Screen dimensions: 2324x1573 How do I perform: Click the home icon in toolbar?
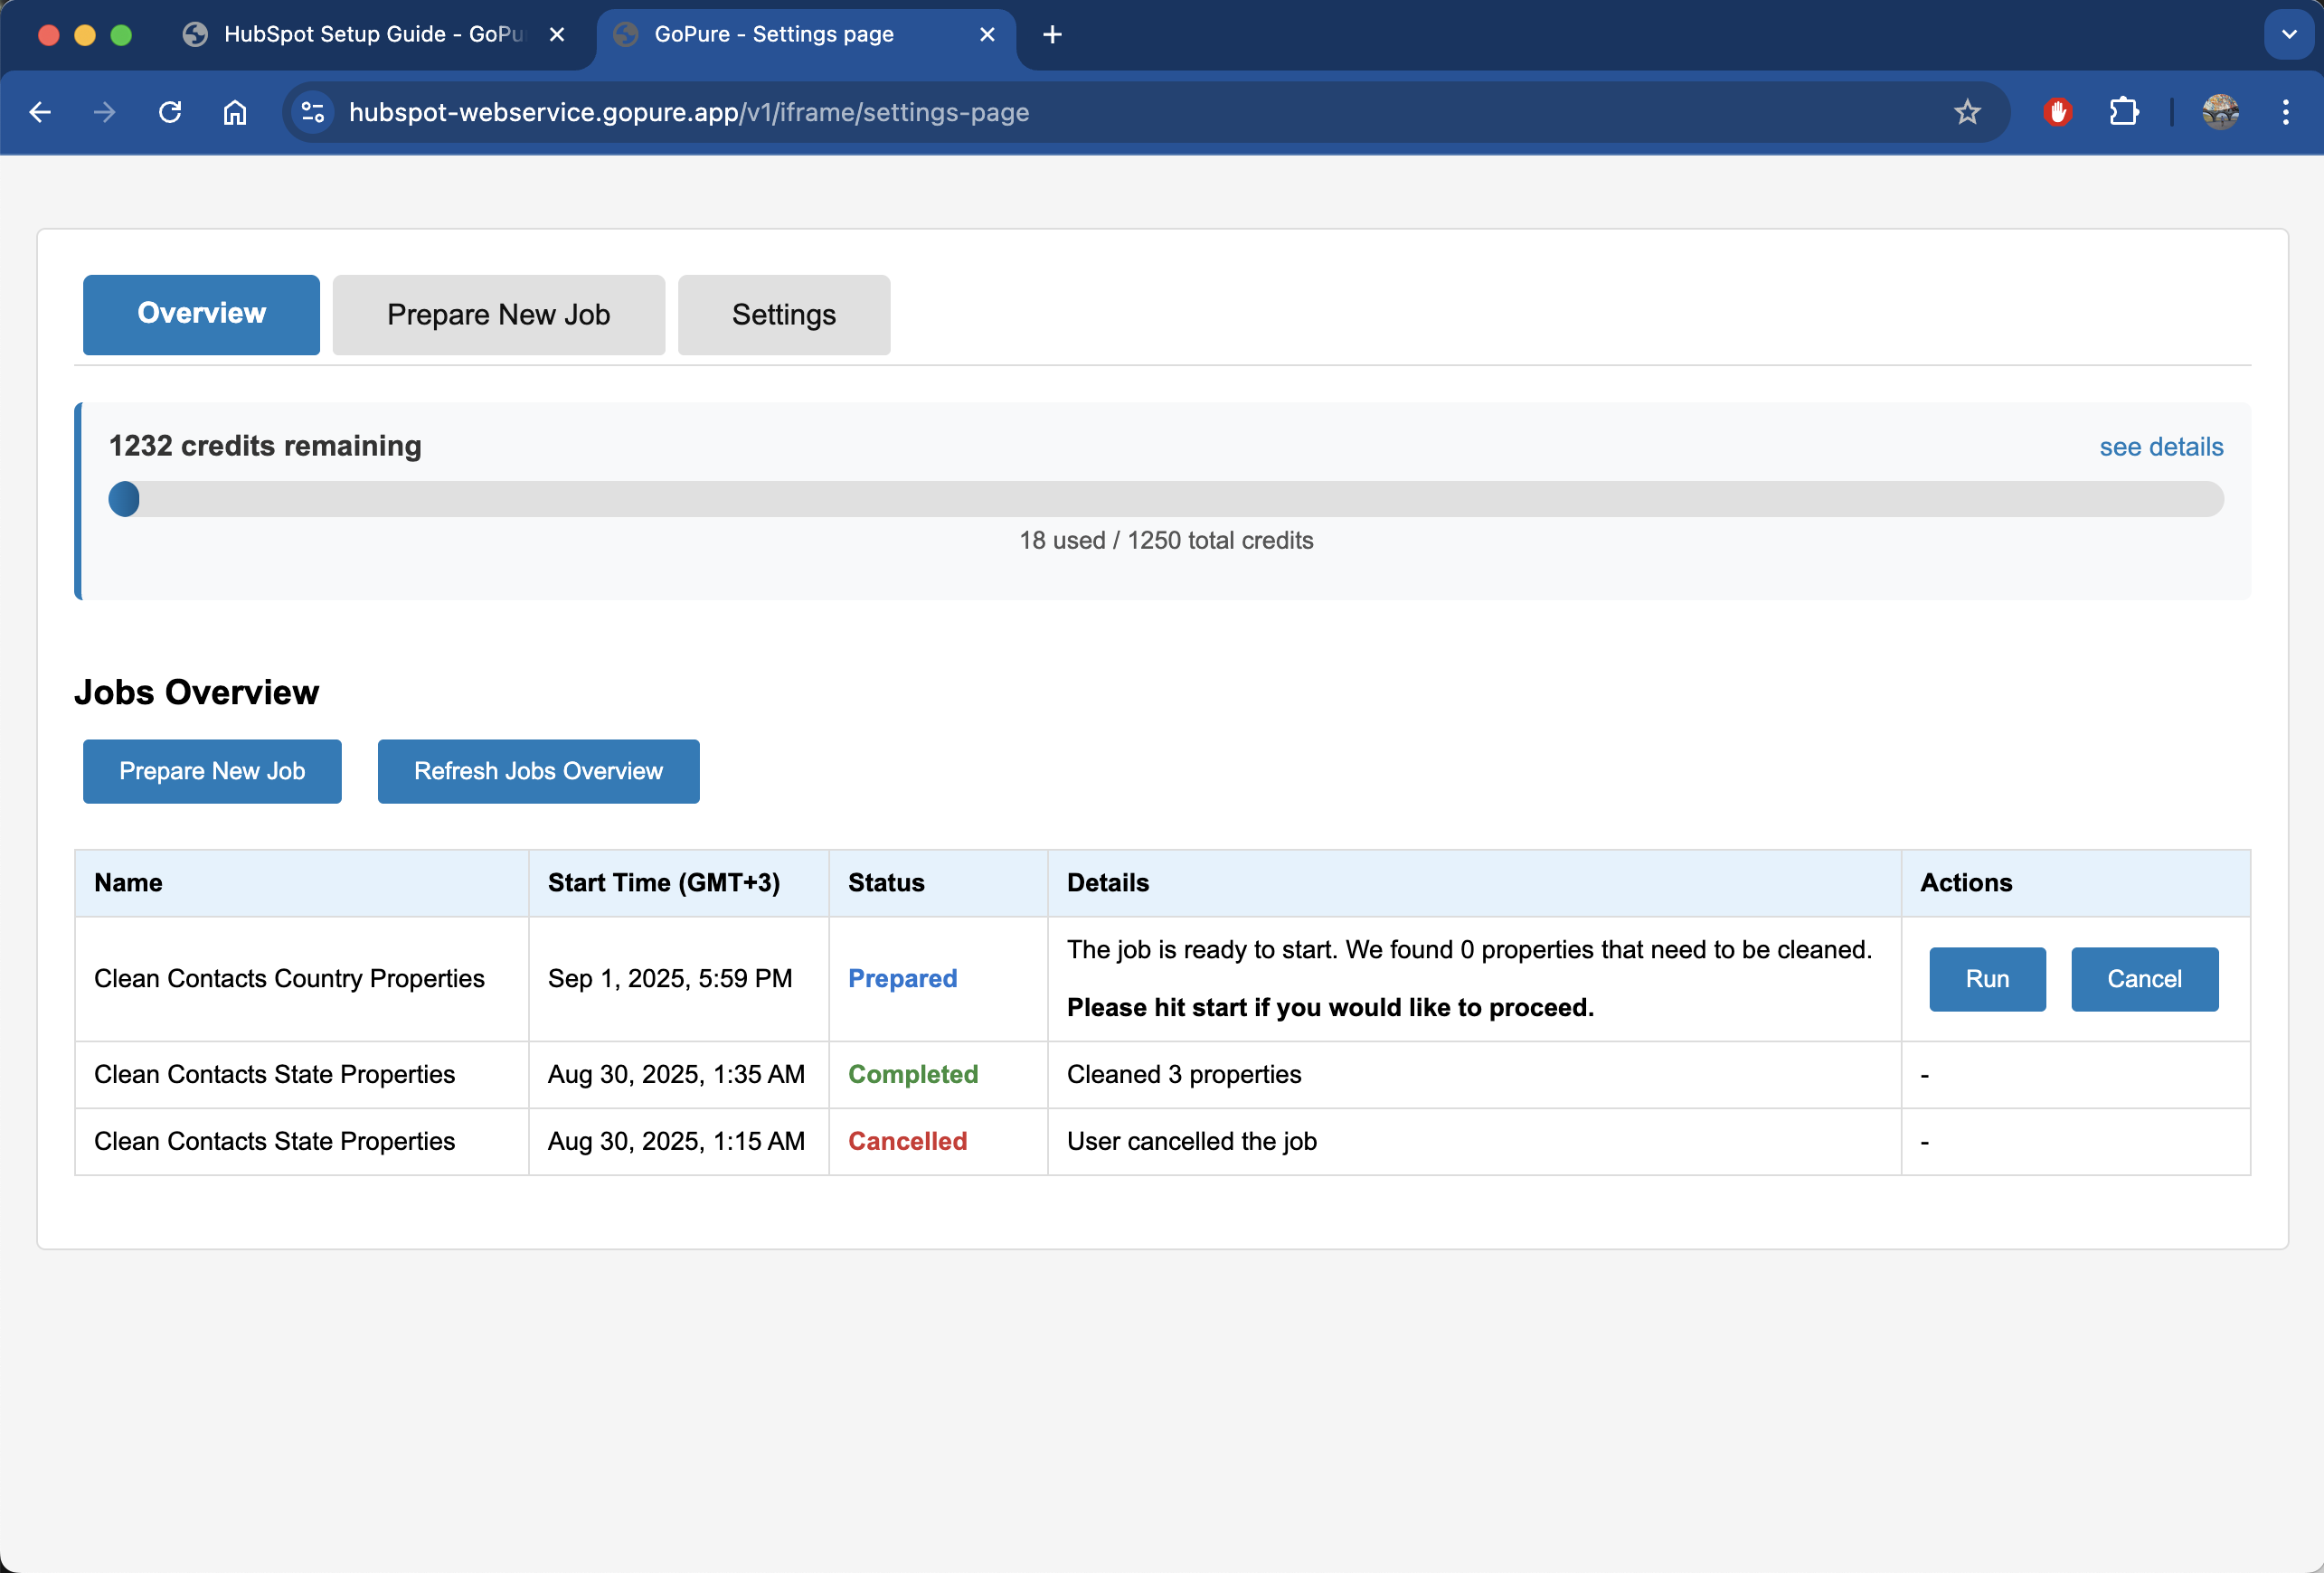[234, 112]
